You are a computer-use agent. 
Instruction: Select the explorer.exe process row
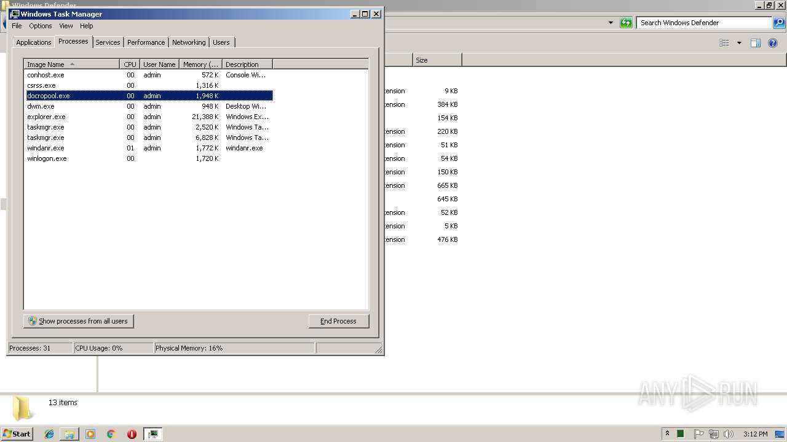point(149,117)
